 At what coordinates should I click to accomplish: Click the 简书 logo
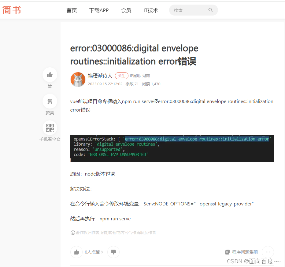pyautogui.click(x=12, y=10)
